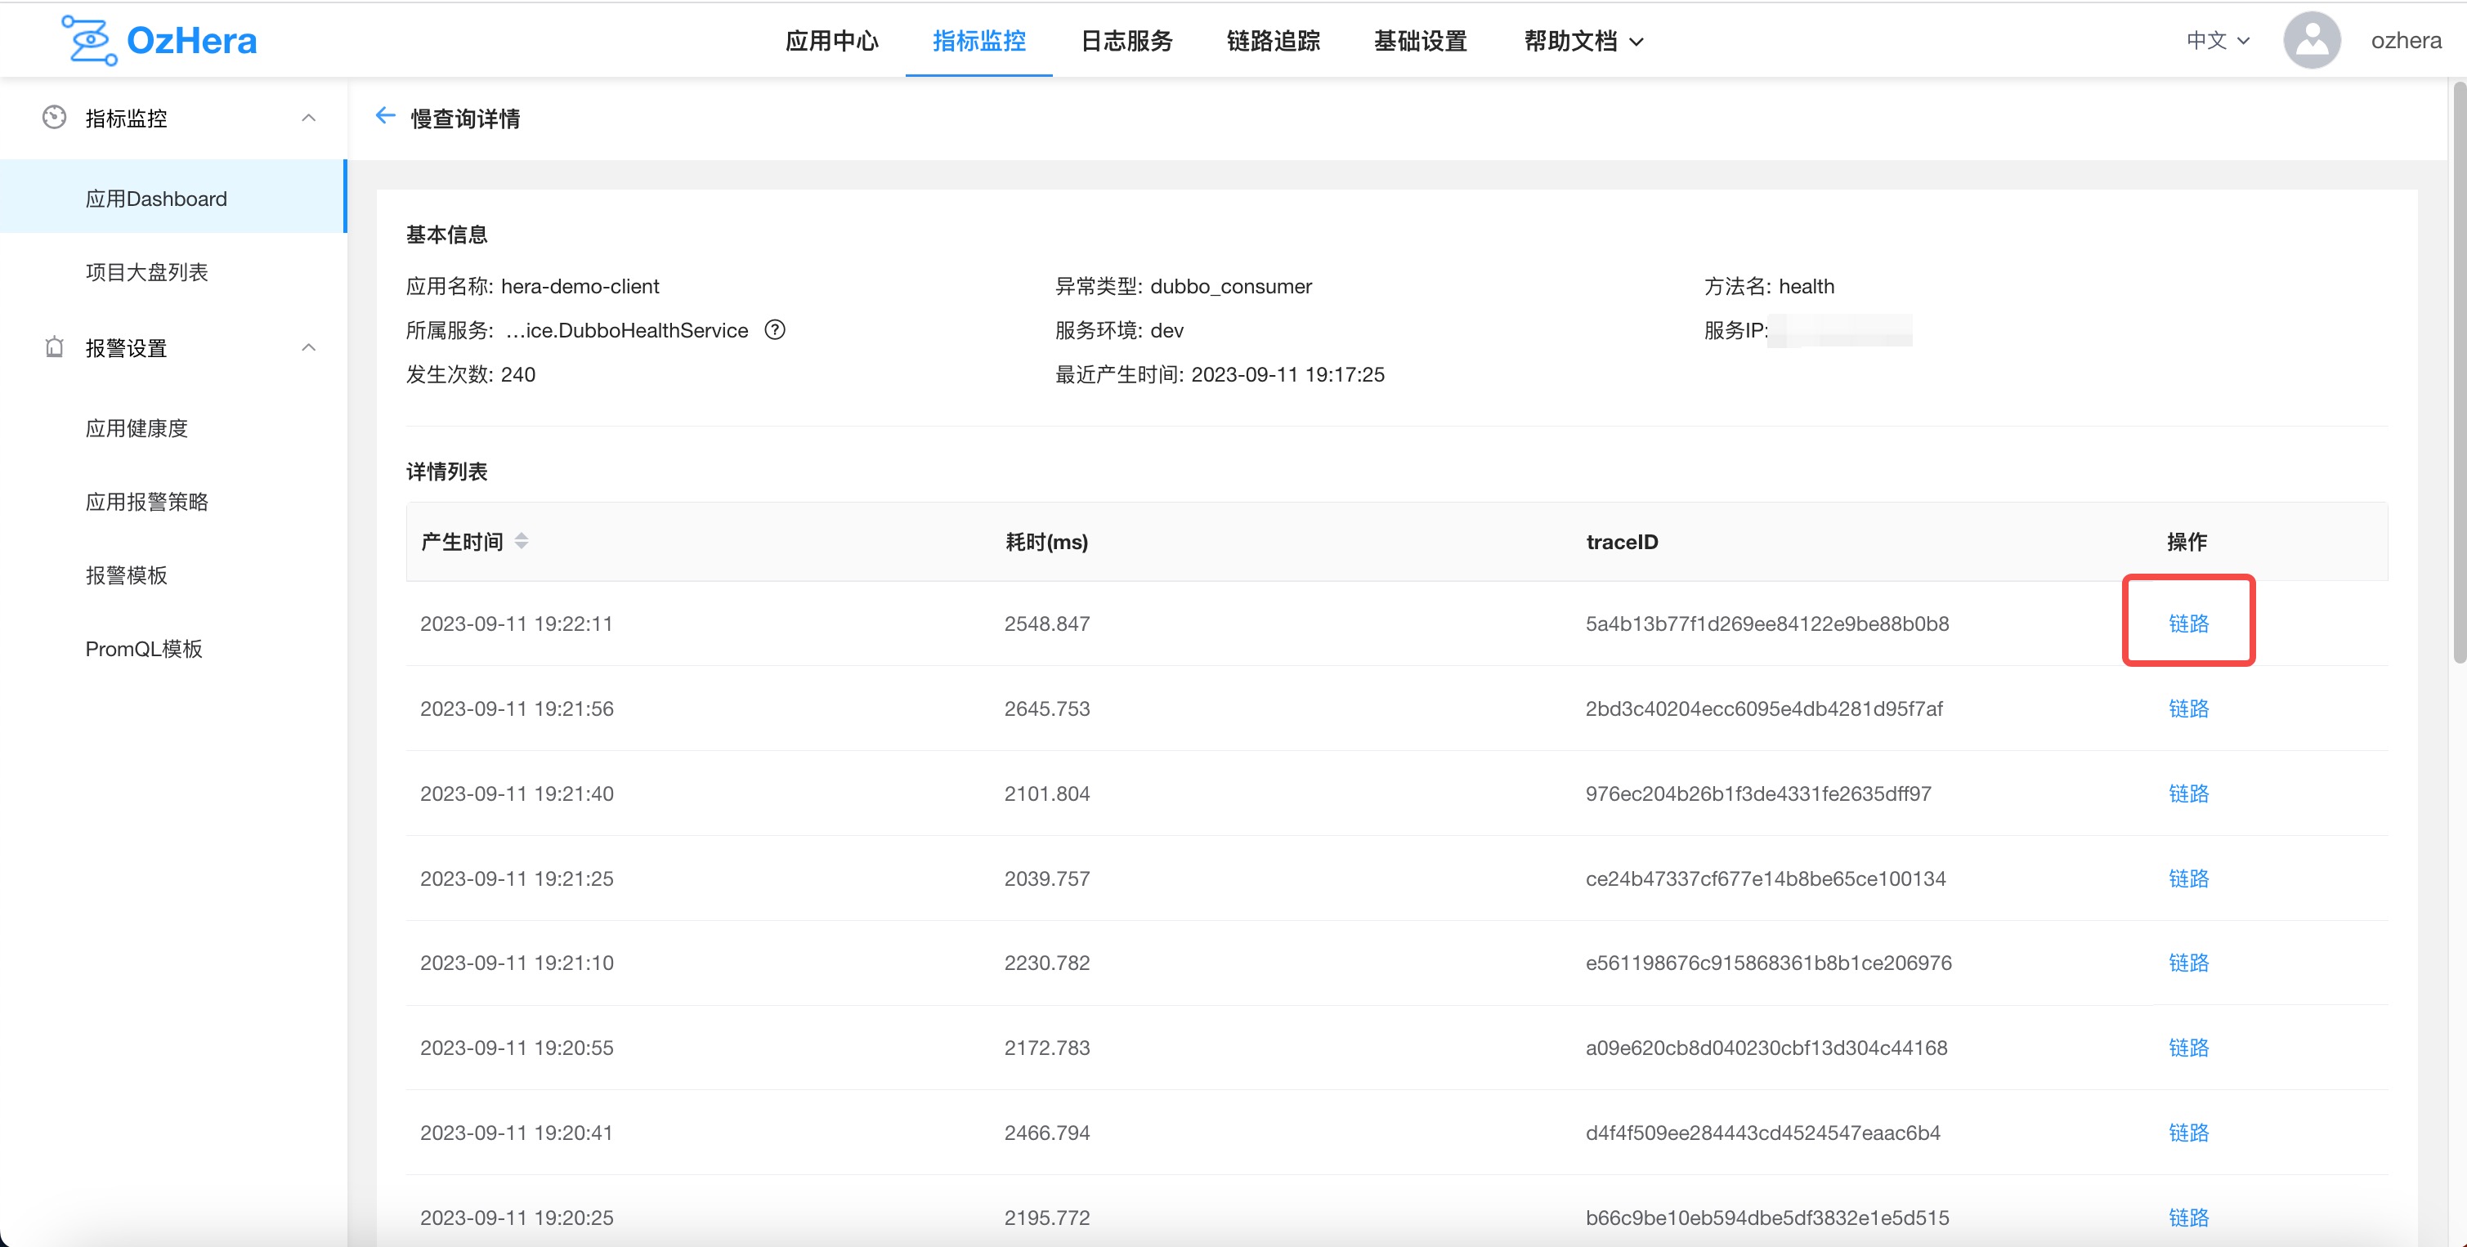Image resolution: width=2467 pixels, height=1247 pixels.
Task: Open the 日志服务 top menu
Action: tap(1126, 41)
